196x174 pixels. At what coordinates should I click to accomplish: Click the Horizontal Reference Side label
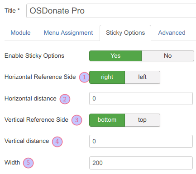point(40,77)
